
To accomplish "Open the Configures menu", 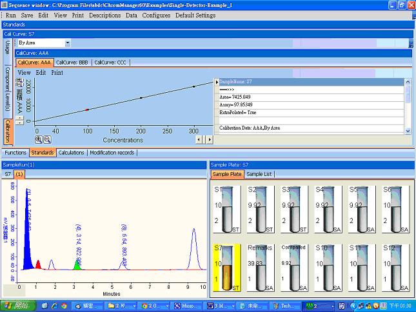I will (156, 15).
